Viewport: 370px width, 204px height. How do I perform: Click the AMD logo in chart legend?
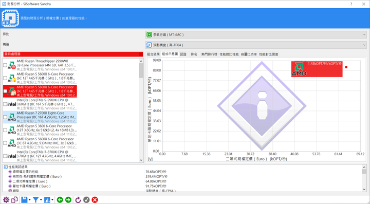point(299,69)
